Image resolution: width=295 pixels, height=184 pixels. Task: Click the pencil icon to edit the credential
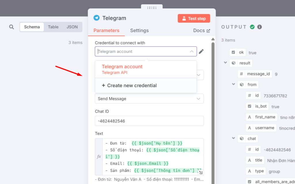pyautogui.click(x=201, y=51)
